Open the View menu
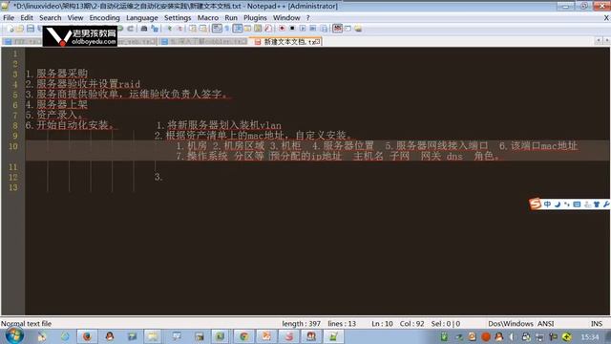Image resolution: width=611 pixels, height=344 pixels. coord(75,17)
